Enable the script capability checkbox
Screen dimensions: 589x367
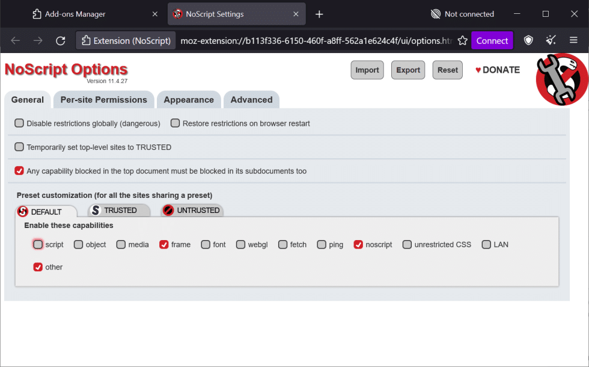(38, 244)
